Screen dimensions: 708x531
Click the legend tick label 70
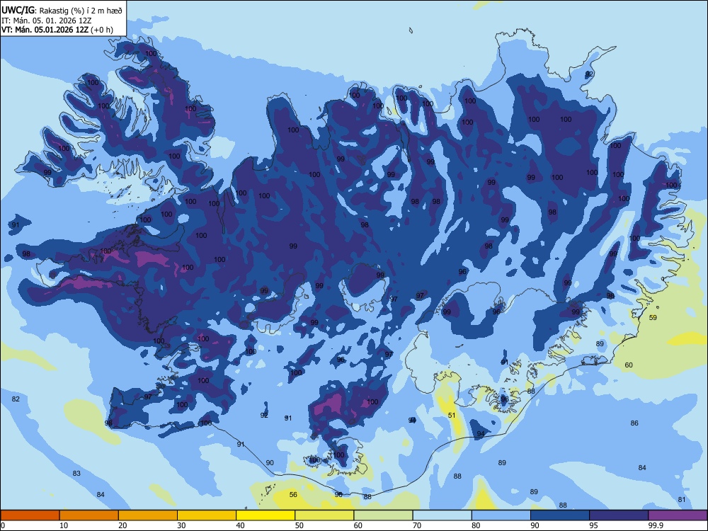click(417, 525)
